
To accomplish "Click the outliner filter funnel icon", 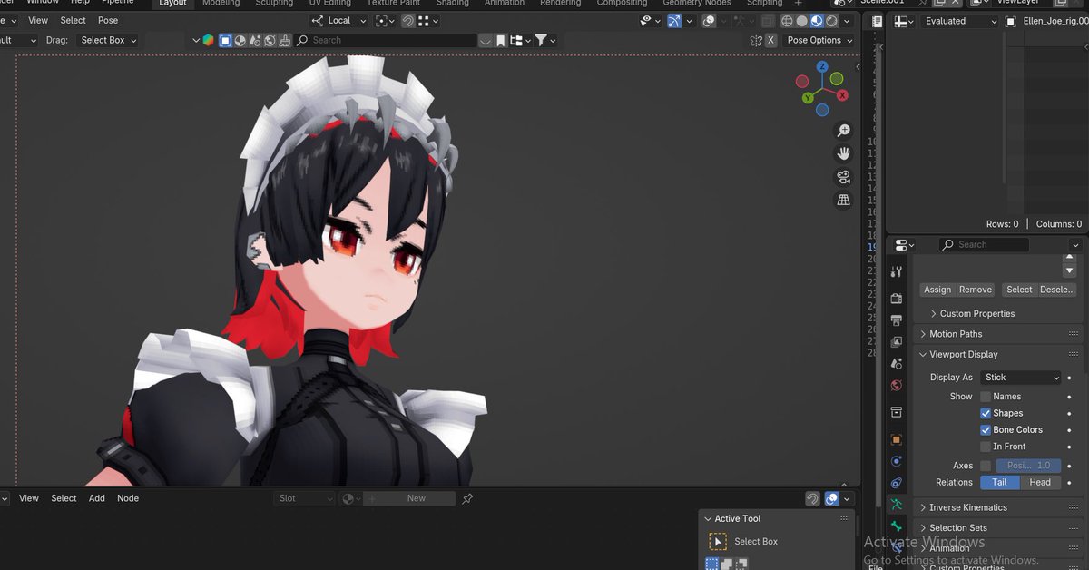I will (x=541, y=40).
